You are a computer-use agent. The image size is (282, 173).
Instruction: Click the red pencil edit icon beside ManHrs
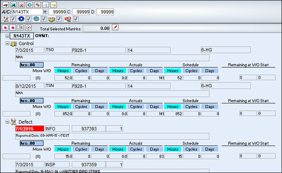point(115,27)
